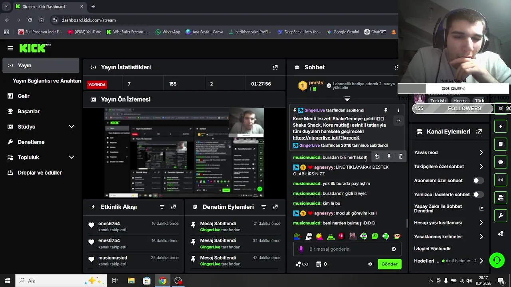Pop out the Denetim Eylemleri panel
Screen dimensions: 511x287
(275, 207)
